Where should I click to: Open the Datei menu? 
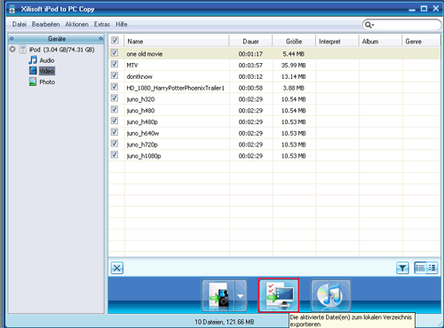pos(20,24)
